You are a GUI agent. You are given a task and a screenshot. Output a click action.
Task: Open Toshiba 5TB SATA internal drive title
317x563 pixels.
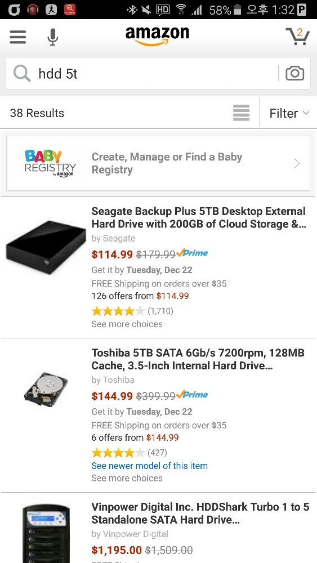coord(198,359)
